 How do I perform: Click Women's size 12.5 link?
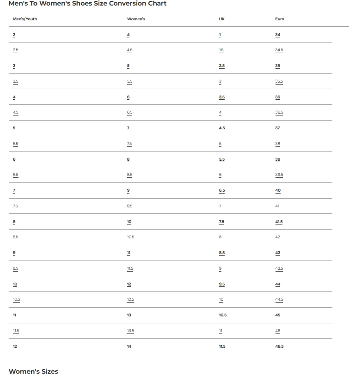[130, 300]
